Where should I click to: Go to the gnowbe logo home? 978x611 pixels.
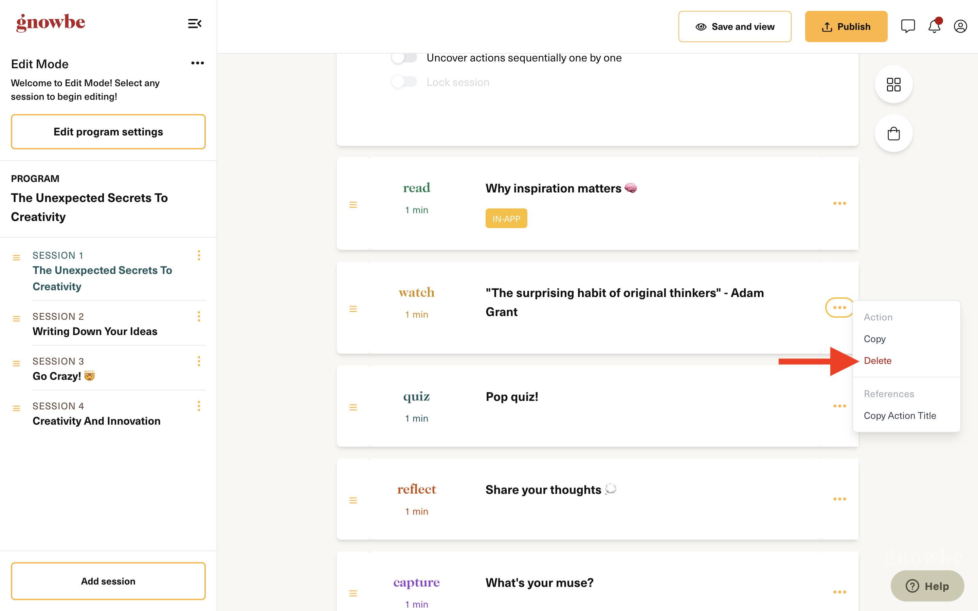click(51, 23)
